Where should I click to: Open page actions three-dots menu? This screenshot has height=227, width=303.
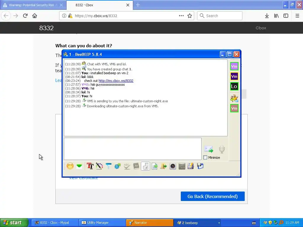point(181,16)
